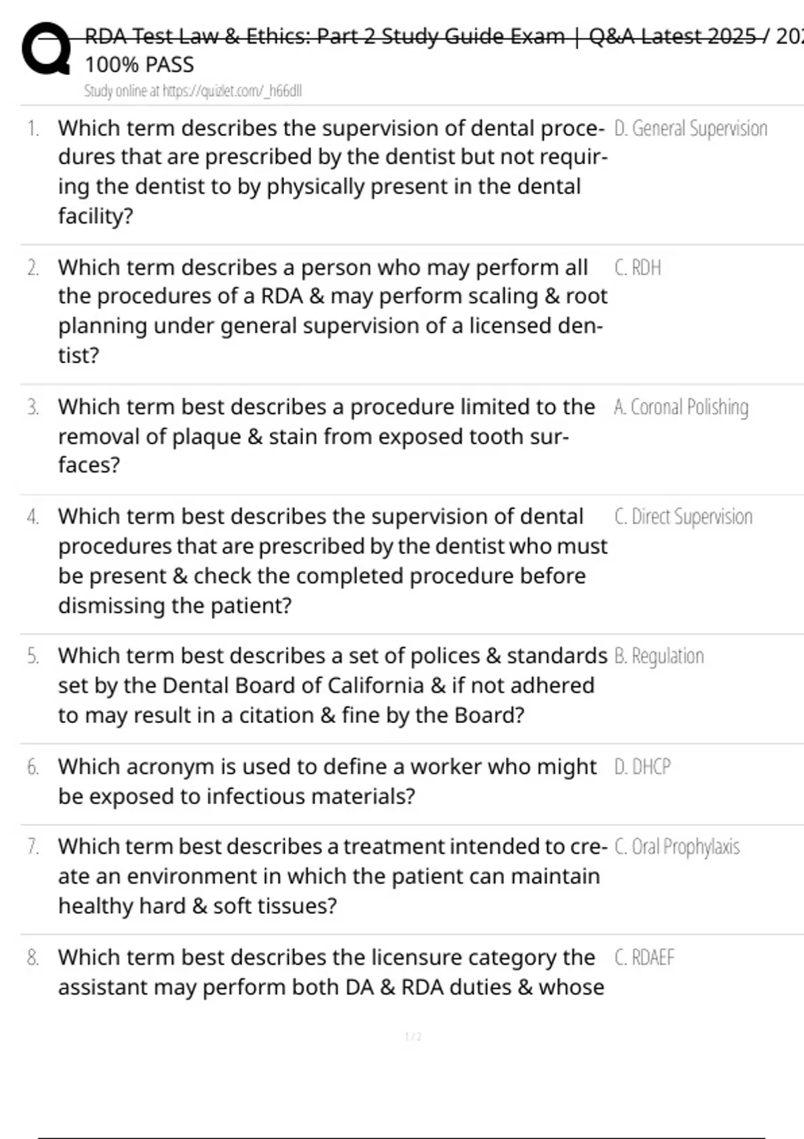804x1139 pixels.
Task: Select answer "C. RDAEF"
Action: pyautogui.click(x=644, y=957)
